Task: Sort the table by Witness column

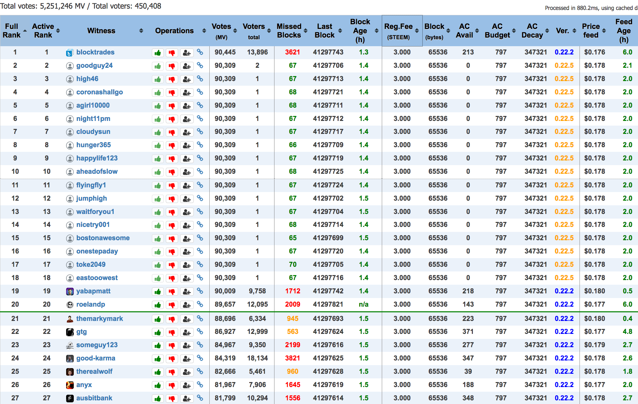Action: (x=101, y=31)
